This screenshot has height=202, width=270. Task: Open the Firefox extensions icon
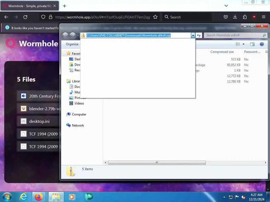coord(245,17)
